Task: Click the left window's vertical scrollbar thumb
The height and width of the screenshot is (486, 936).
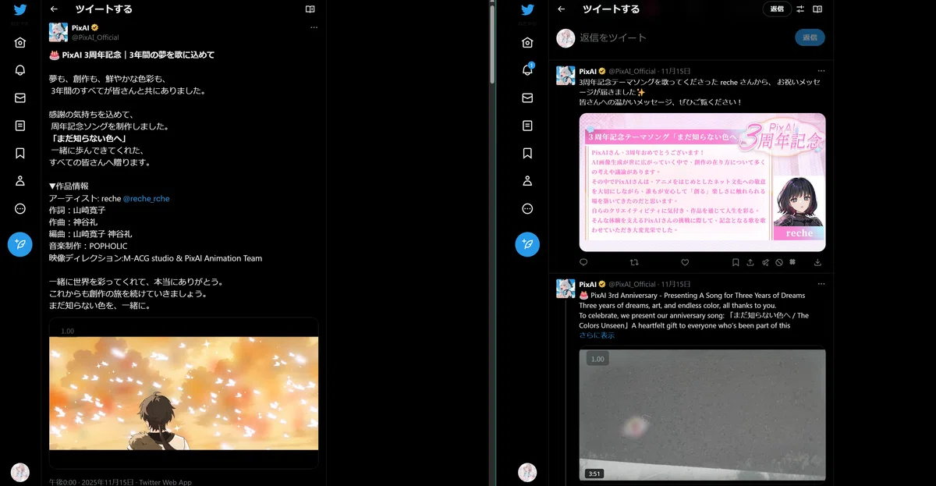Action: tap(492, 43)
